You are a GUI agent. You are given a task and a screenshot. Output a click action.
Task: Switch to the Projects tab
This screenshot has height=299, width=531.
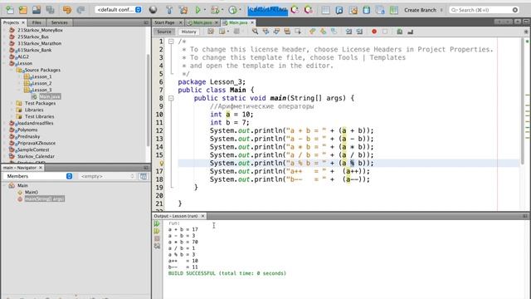tap(11, 22)
